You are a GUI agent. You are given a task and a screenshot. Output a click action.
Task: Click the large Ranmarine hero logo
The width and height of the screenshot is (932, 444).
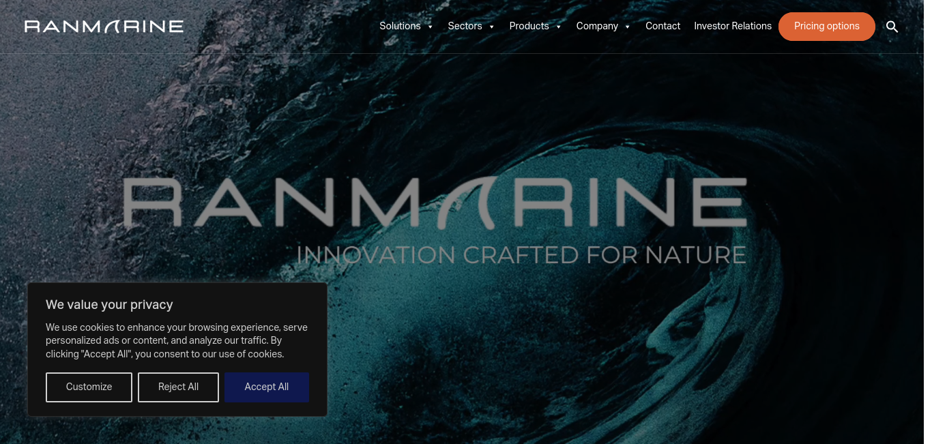click(x=435, y=203)
